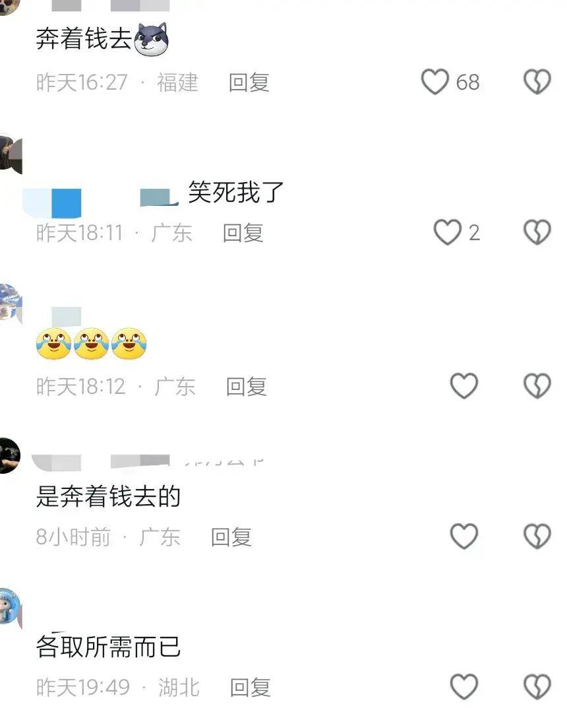Dislike the 奔着钱去 comment from 福建
The image size is (567, 712).
(x=537, y=82)
